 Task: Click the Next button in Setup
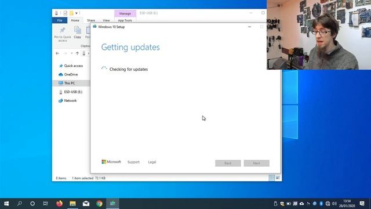point(256,163)
